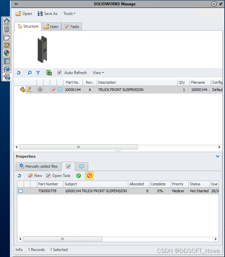Click the part preview thumbnail
Screen dimensions: 225x257
click(42, 49)
